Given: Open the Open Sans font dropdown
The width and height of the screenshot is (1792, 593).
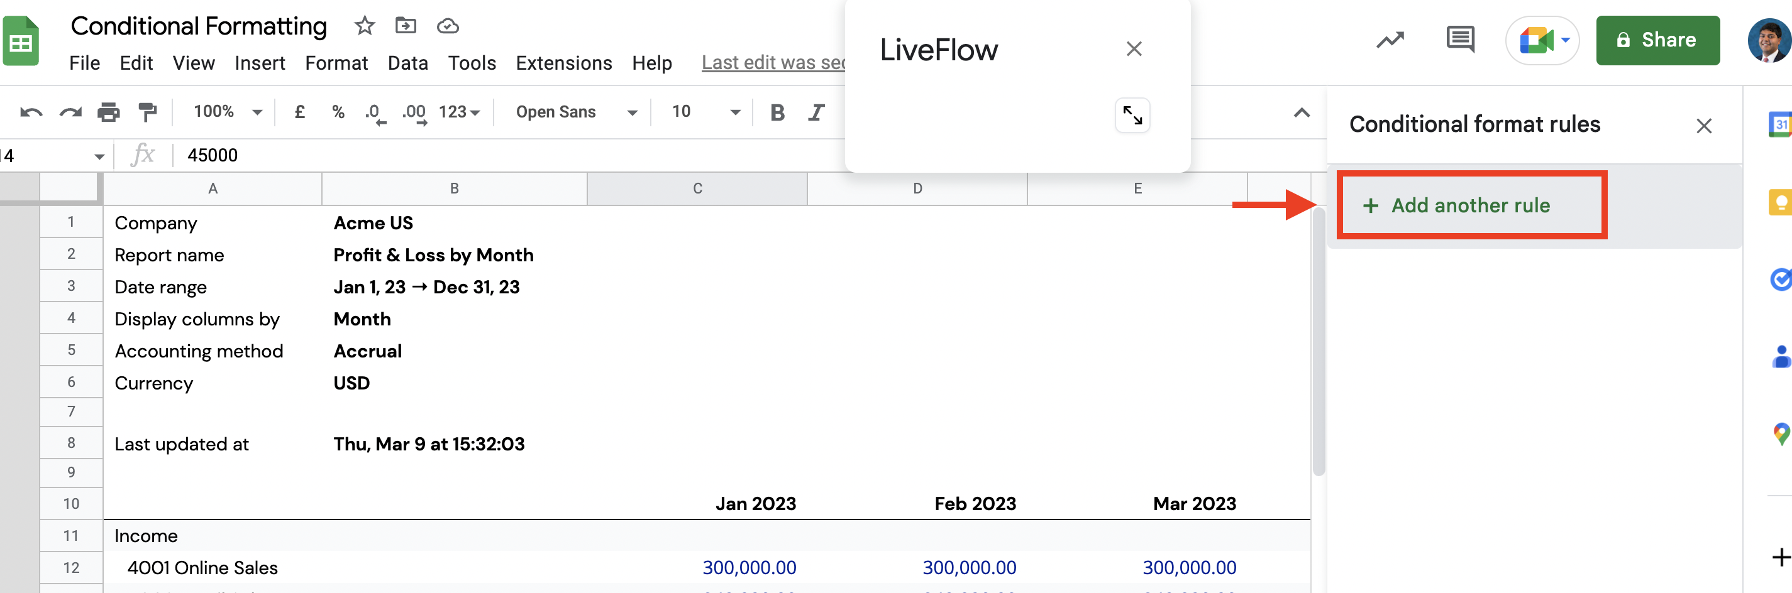Looking at the screenshot, I should pyautogui.click(x=575, y=112).
